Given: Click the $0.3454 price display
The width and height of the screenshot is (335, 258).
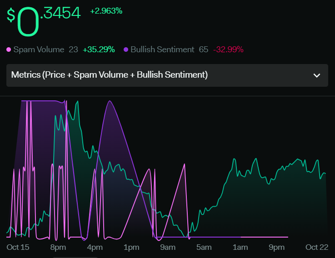Looking at the screenshot, I should (x=44, y=21).
